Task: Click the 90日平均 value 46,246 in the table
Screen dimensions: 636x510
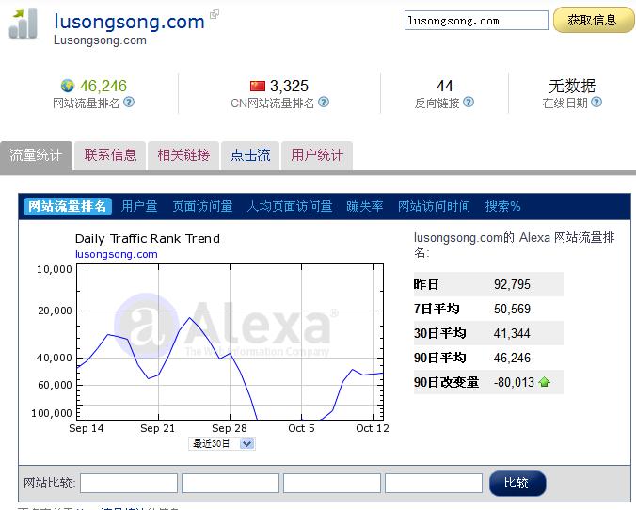Action: click(512, 358)
